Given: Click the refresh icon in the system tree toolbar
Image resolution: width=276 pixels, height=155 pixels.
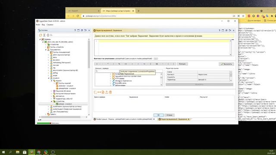Looking at the screenshot, I should coord(41,35).
